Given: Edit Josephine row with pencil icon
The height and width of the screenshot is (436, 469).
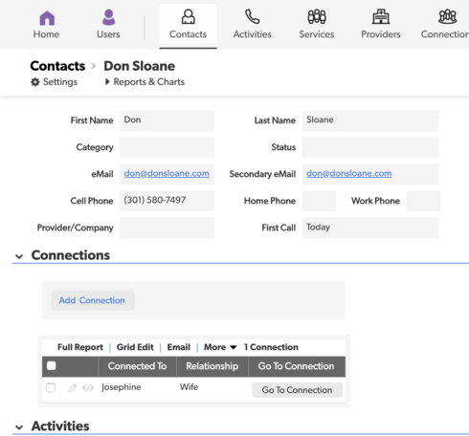Looking at the screenshot, I should click(73, 387).
